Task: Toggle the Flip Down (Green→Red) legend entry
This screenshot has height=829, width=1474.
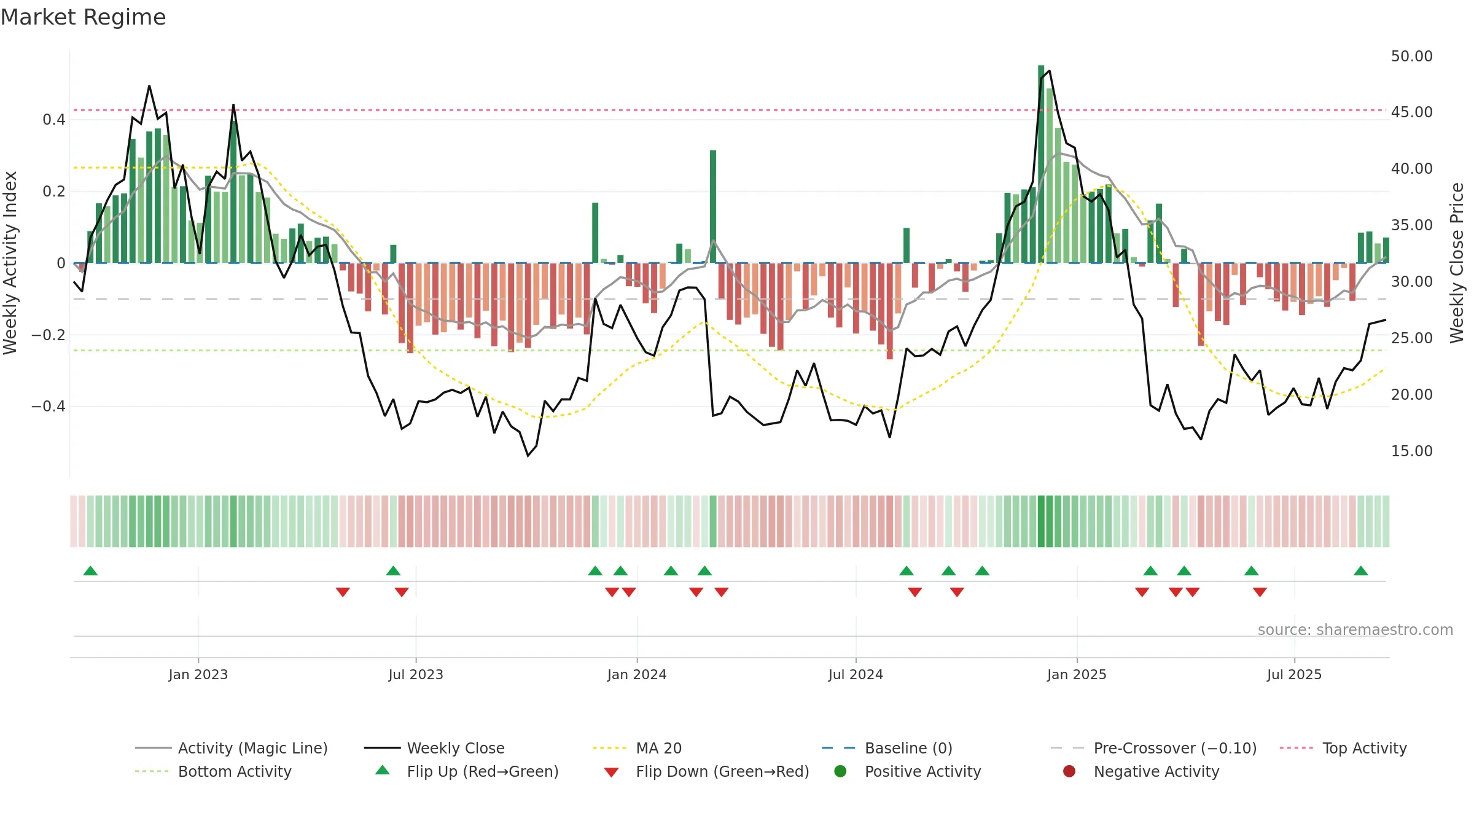Action: (706, 771)
